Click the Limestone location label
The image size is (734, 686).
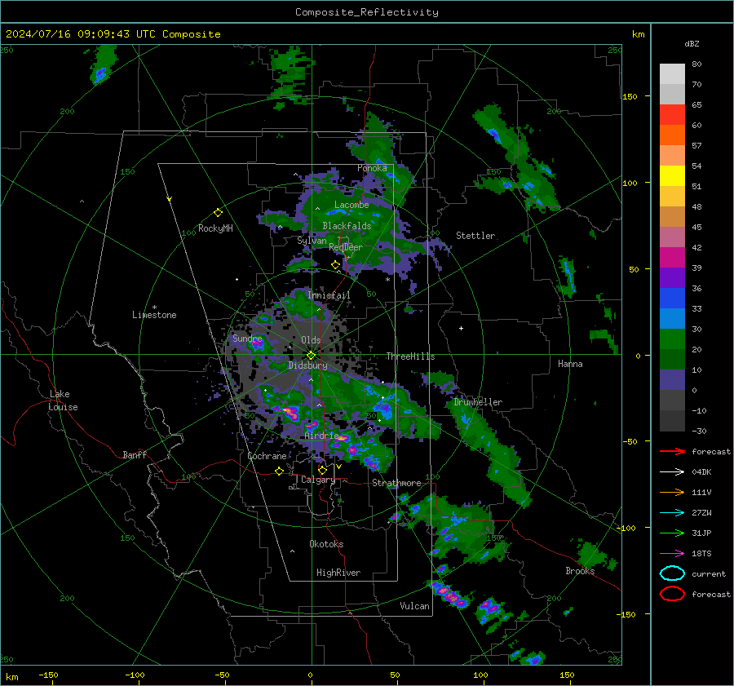coord(154,315)
